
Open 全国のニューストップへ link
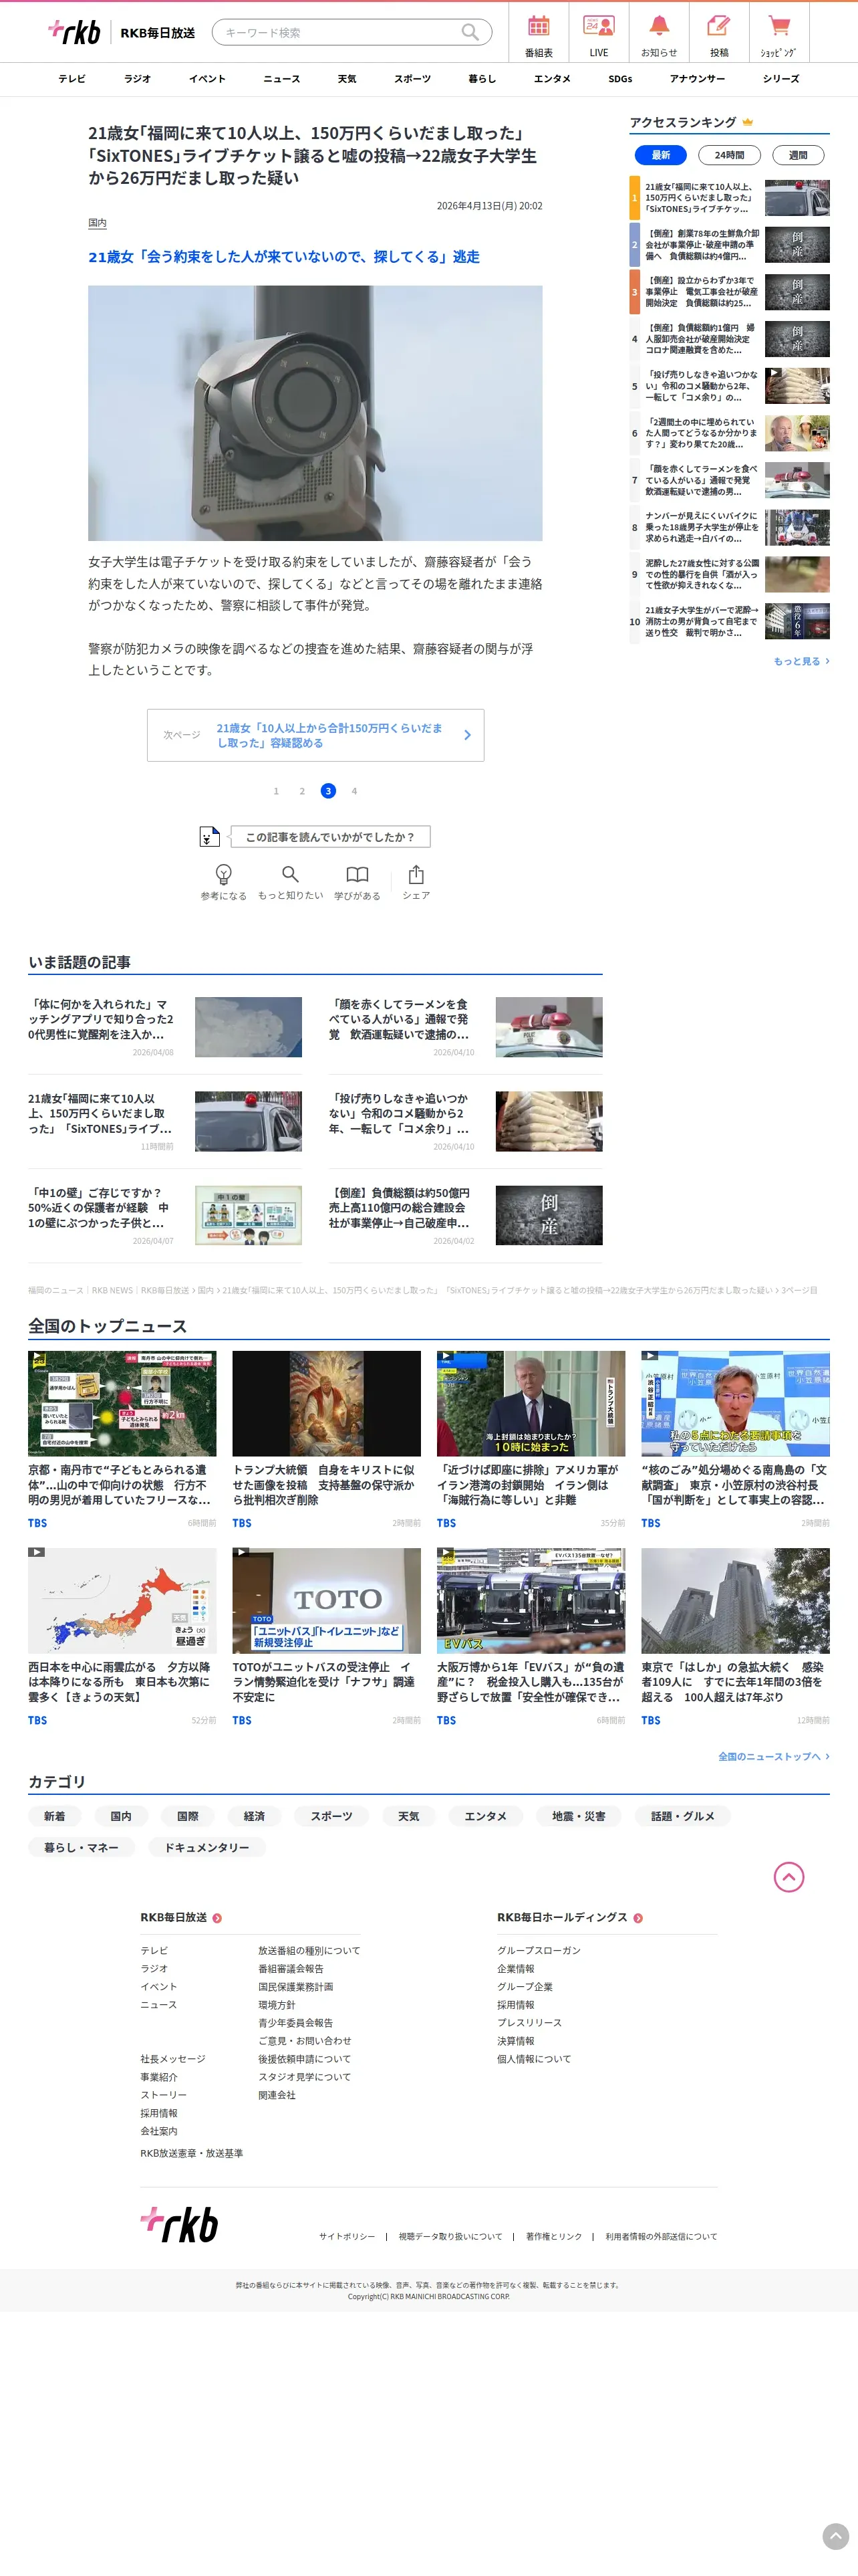[773, 1756]
